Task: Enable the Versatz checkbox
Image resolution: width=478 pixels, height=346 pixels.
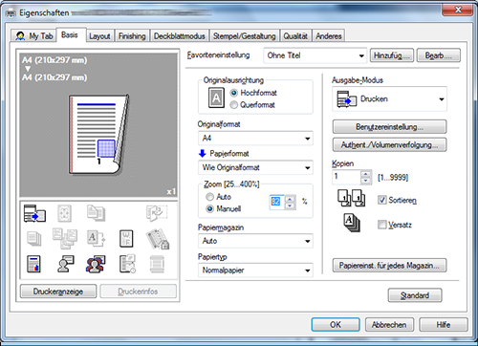Action: 382,225
